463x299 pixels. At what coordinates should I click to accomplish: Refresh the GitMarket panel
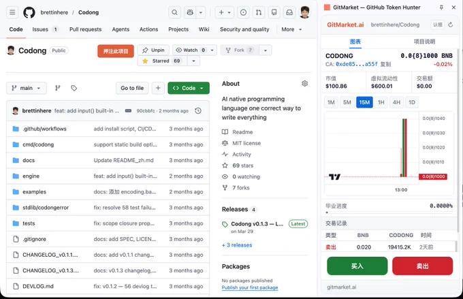pyautogui.click(x=450, y=25)
